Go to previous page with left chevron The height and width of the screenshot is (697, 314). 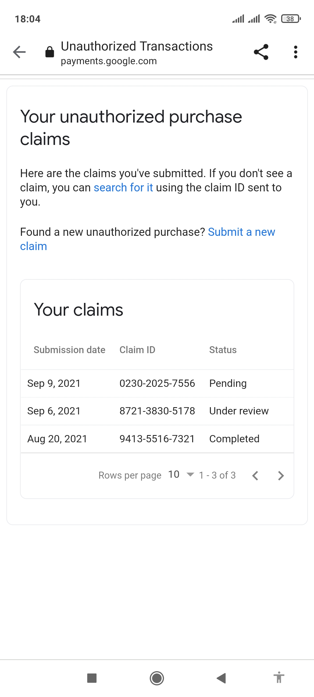point(255,475)
